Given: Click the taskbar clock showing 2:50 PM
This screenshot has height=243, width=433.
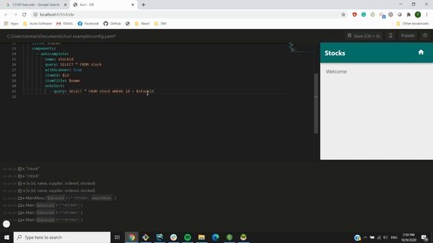Looking at the screenshot, I should (409, 238).
